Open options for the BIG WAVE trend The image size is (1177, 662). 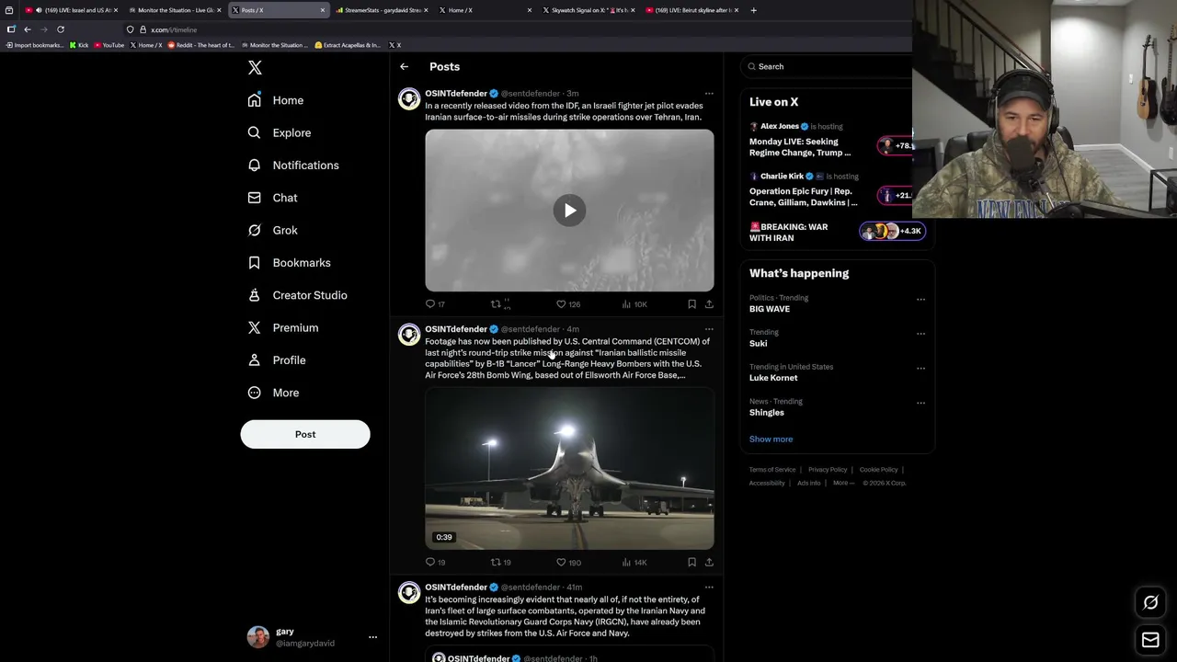(x=920, y=300)
